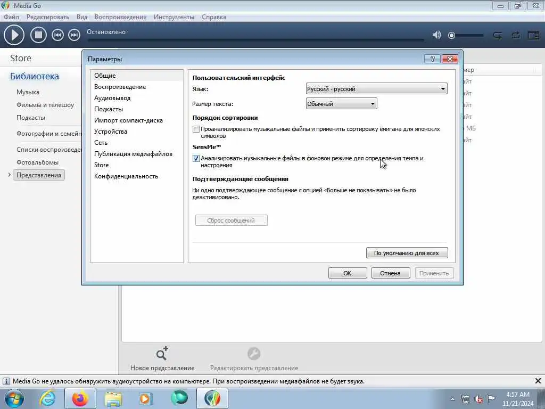Open the Файл menu
Screen dimensions: 545x409
tap(12, 17)
